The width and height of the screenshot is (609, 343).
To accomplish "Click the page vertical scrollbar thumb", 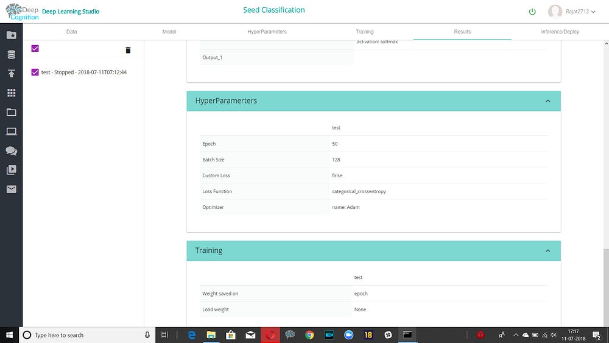I will (x=606, y=288).
